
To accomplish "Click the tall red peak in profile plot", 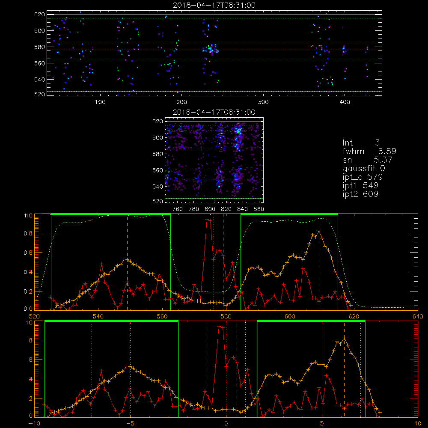I will pos(208,219).
